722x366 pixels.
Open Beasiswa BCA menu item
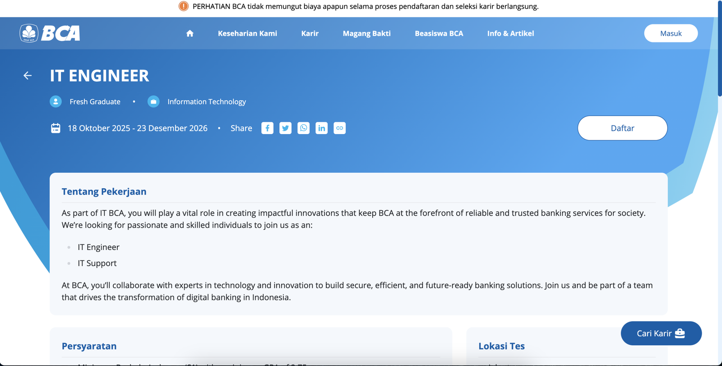[x=439, y=33]
